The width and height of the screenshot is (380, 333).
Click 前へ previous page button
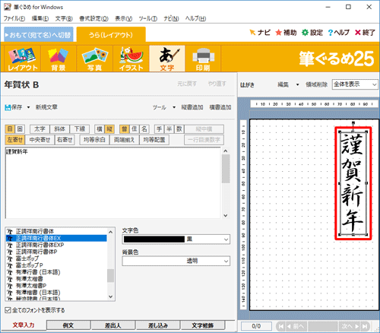[x=296, y=326]
